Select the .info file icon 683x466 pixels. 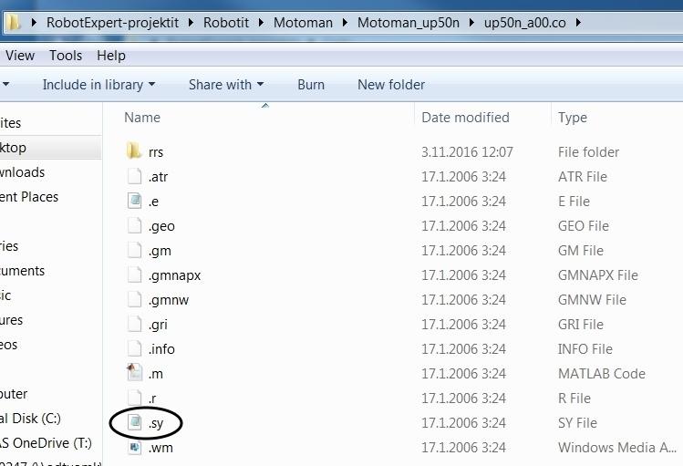point(134,348)
